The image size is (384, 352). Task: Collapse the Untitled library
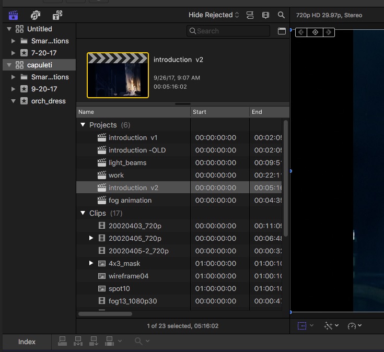(x=9, y=29)
